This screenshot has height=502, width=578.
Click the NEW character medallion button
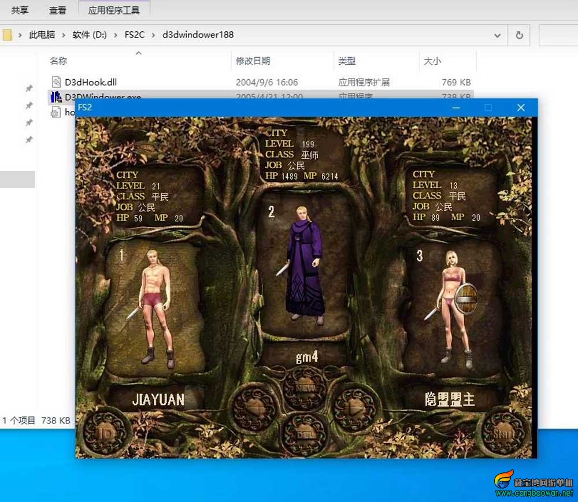click(x=305, y=388)
